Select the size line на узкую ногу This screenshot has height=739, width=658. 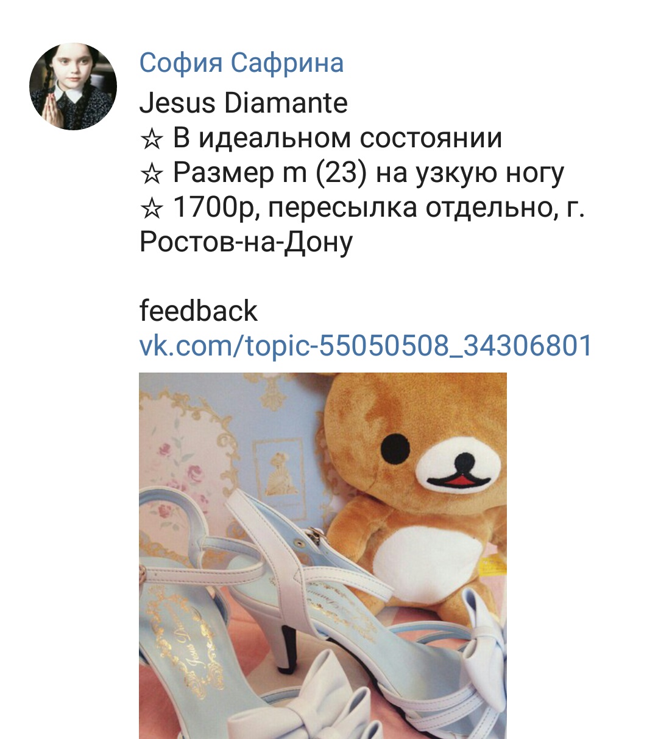point(470,173)
